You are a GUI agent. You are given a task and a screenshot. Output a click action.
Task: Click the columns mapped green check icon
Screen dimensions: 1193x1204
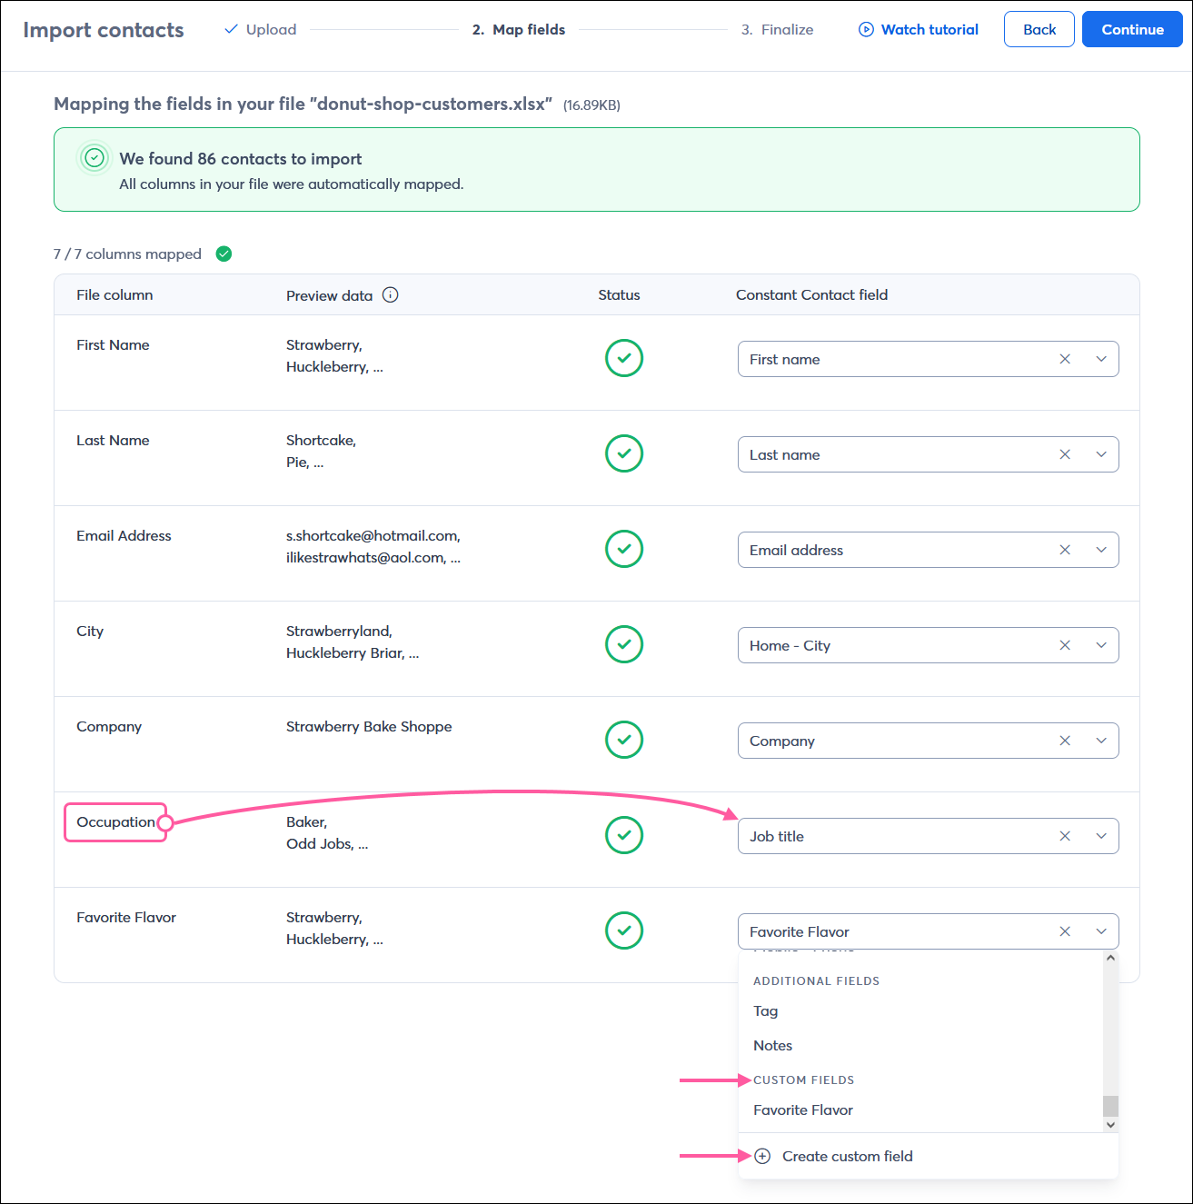pos(224,254)
